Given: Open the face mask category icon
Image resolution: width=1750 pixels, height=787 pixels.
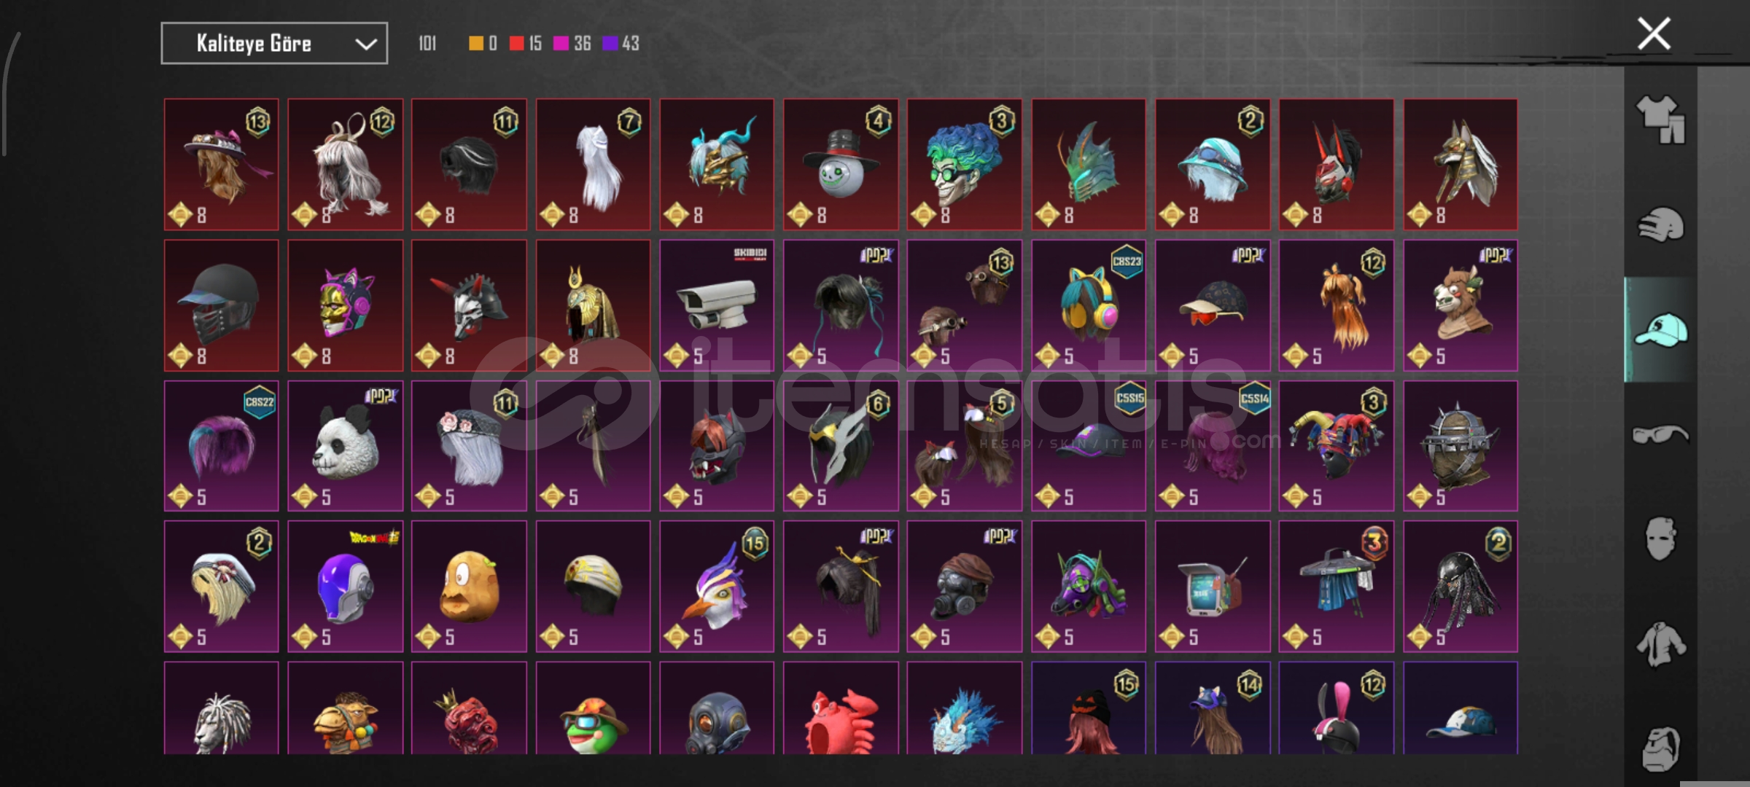Looking at the screenshot, I should click(1660, 539).
